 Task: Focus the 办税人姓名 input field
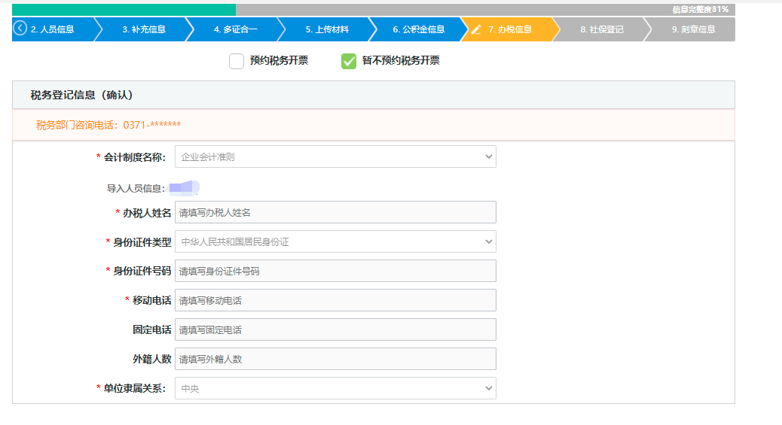tap(335, 212)
